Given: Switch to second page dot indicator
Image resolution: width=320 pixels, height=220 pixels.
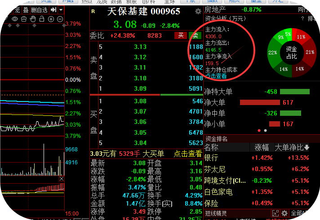Looking at the screenshot, I should click(265, 131).
